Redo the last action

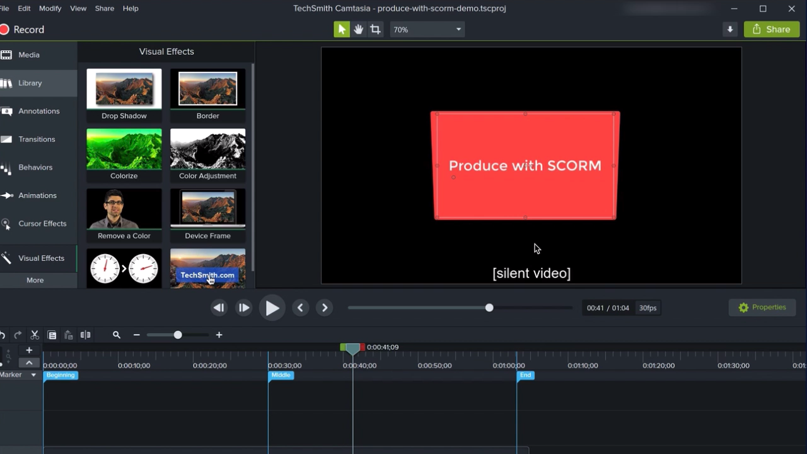pyautogui.click(x=18, y=335)
